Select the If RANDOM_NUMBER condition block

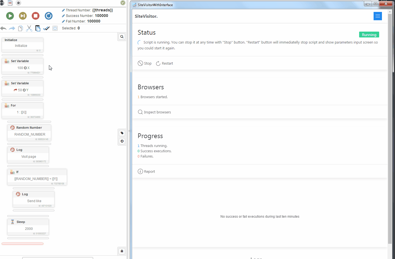coord(37,177)
